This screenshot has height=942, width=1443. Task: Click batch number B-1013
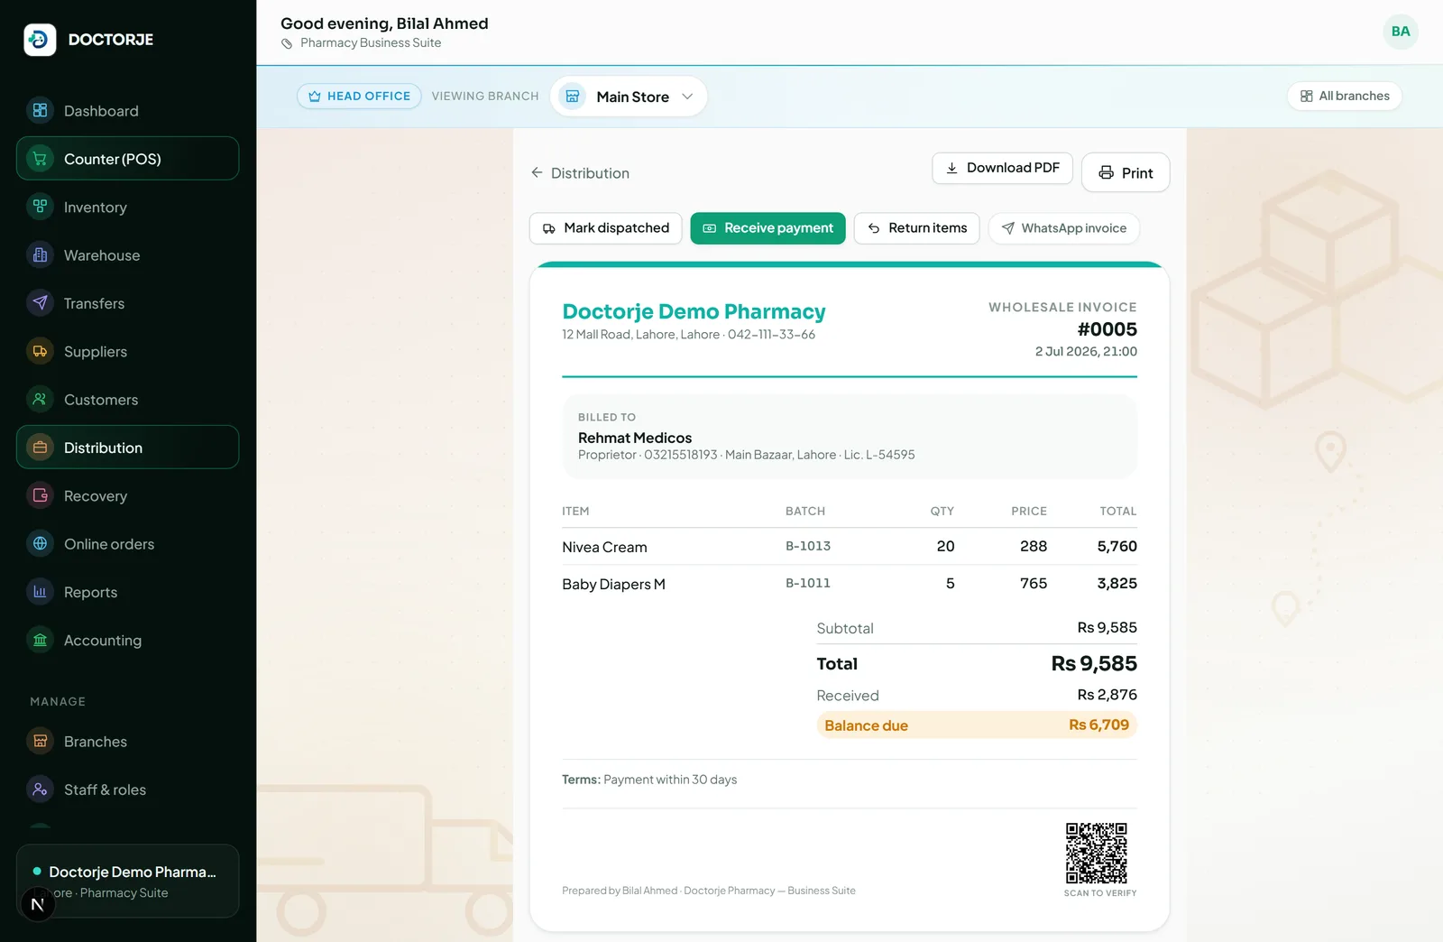tap(808, 546)
